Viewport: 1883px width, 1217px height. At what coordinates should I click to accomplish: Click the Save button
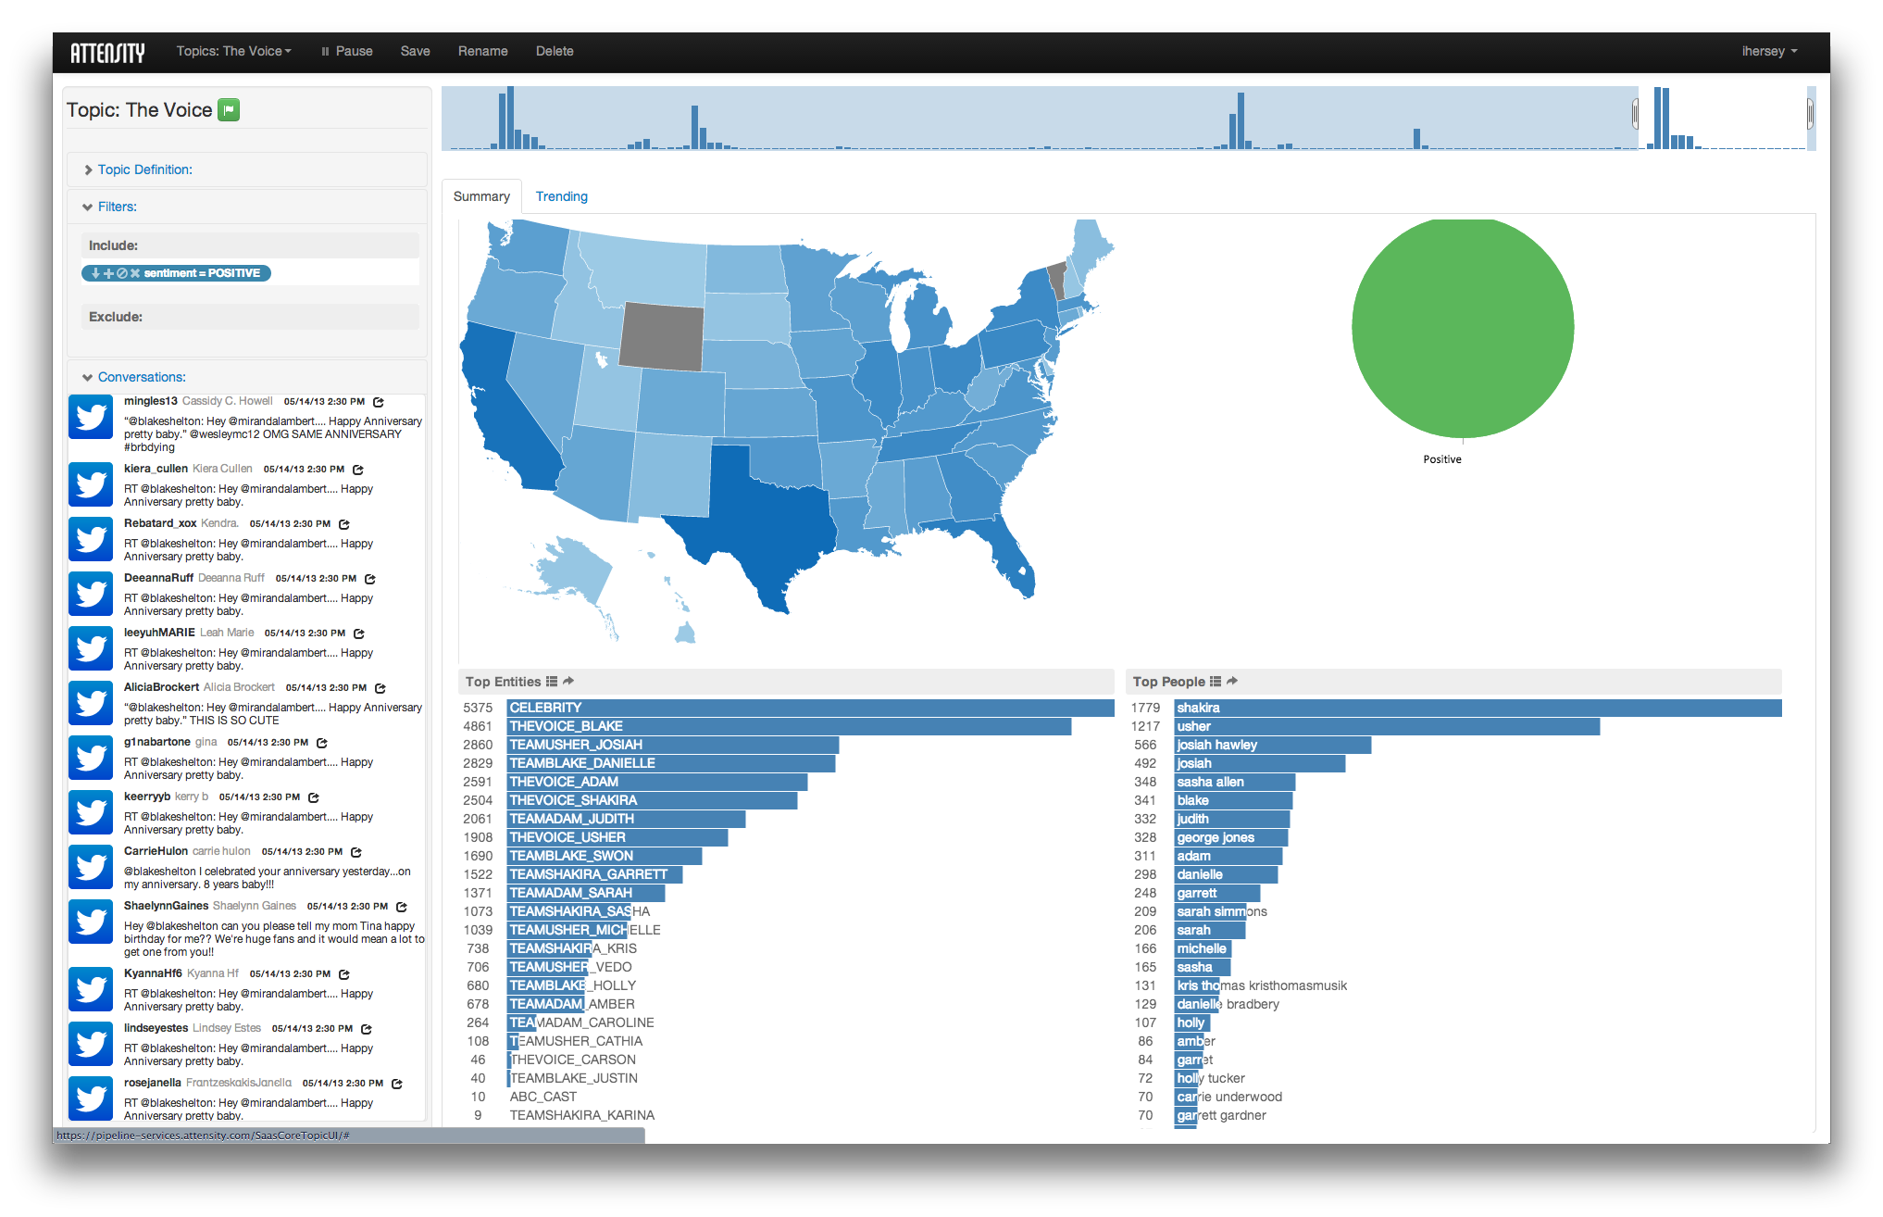click(415, 51)
